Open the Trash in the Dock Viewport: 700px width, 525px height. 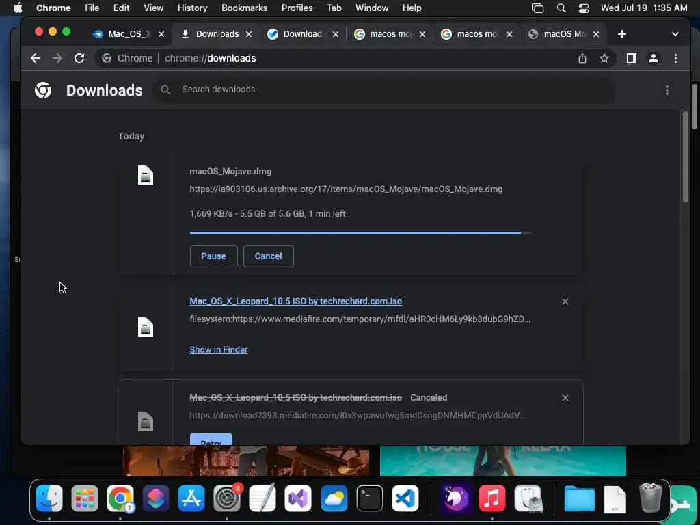tap(650, 498)
